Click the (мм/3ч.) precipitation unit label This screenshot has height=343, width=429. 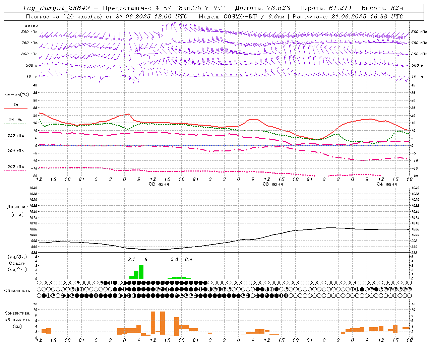[x=17, y=257]
